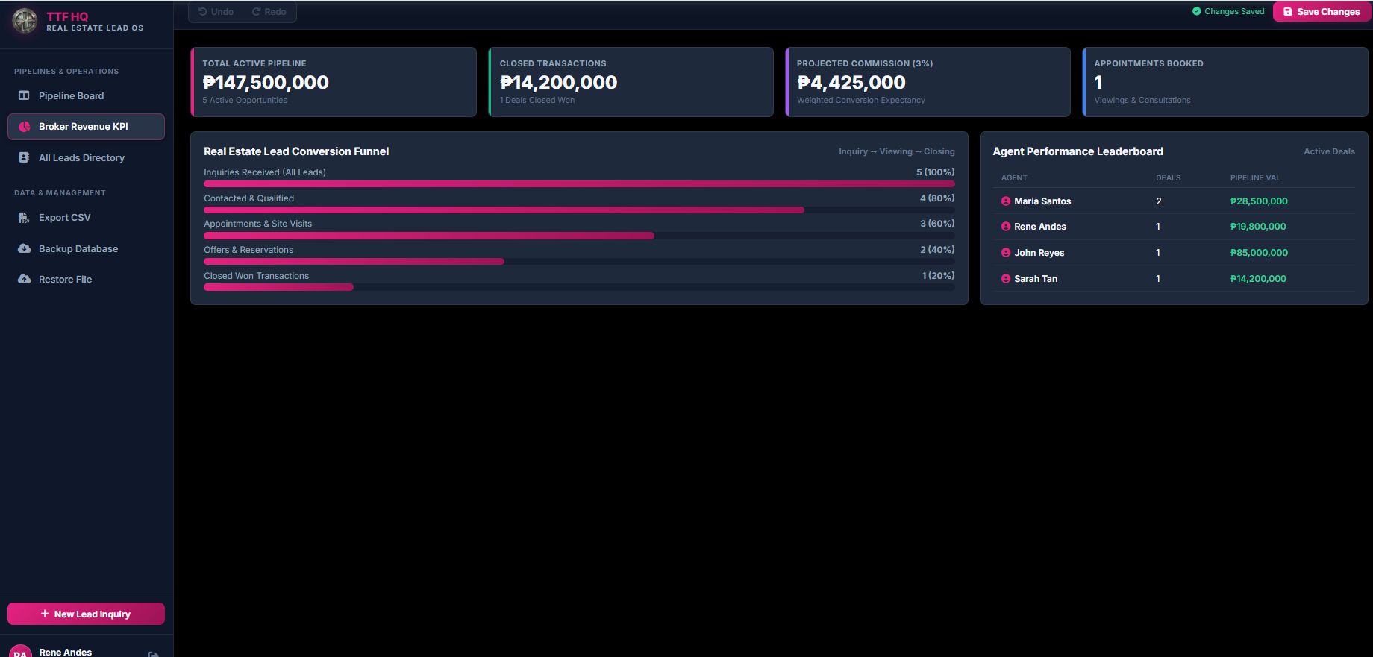Click John Reyes's avatar icon
1373x657 pixels.
pos(1006,253)
